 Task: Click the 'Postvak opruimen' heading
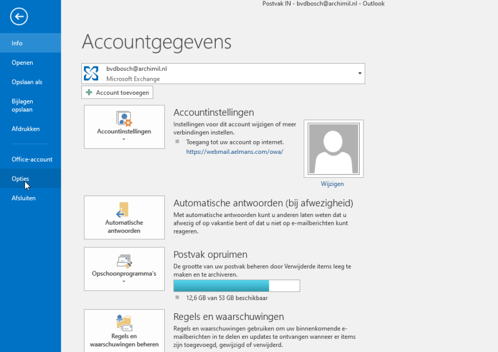(210, 255)
